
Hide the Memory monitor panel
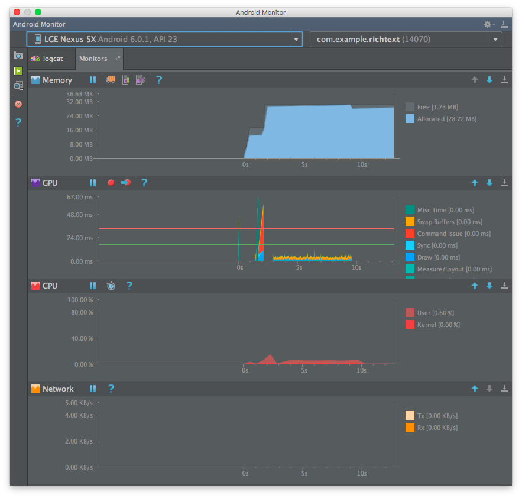[504, 80]
